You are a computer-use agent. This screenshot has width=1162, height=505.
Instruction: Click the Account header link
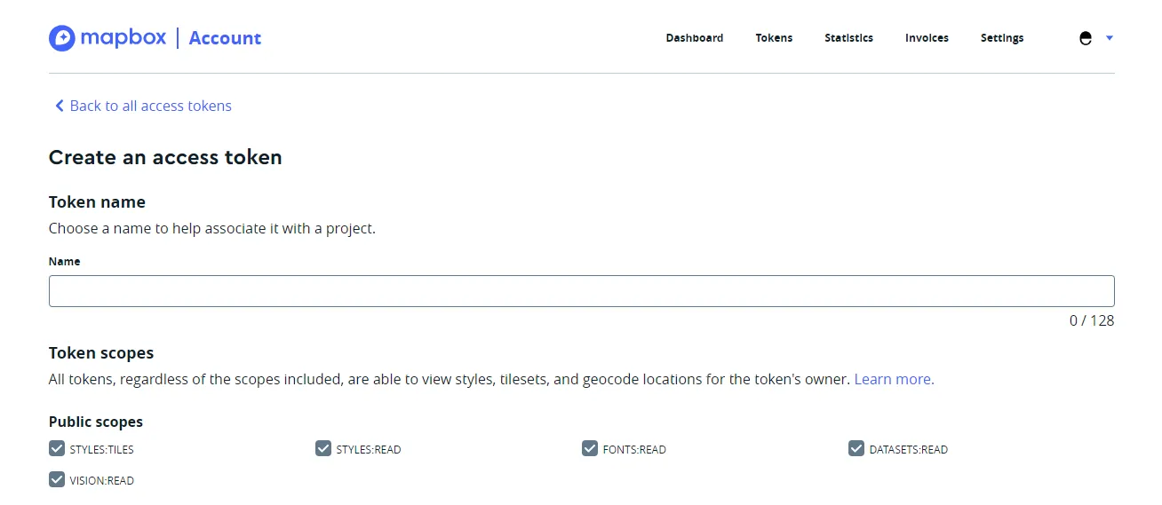[x=225, y=38]
